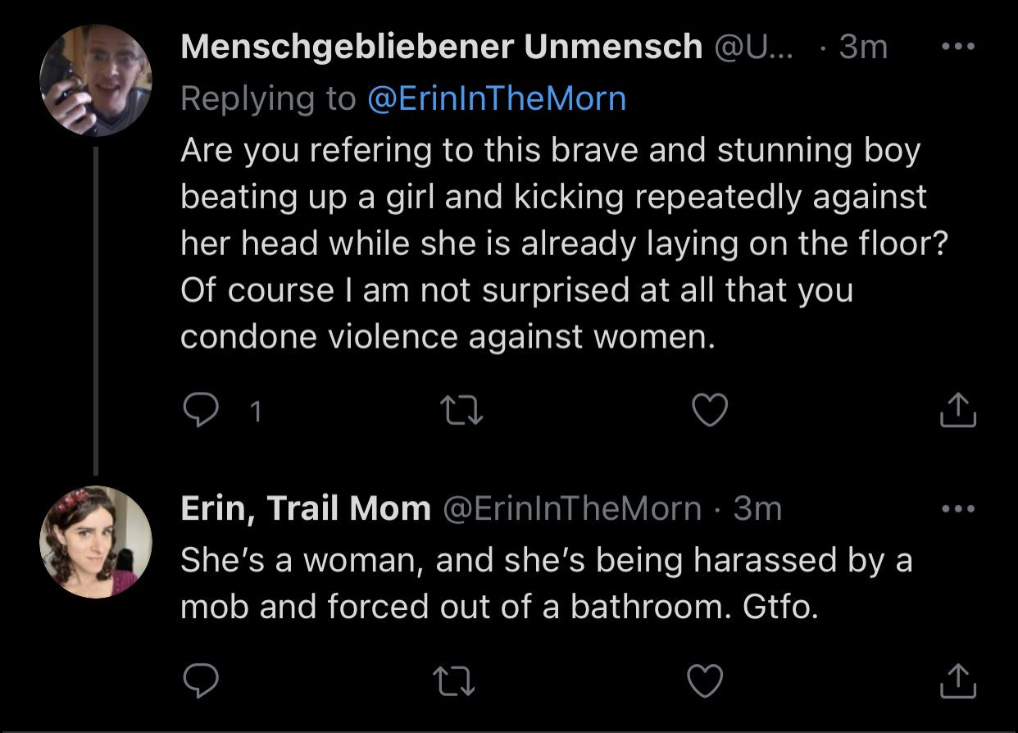Open the reply starting "She's a woman"

coord(545,583)
